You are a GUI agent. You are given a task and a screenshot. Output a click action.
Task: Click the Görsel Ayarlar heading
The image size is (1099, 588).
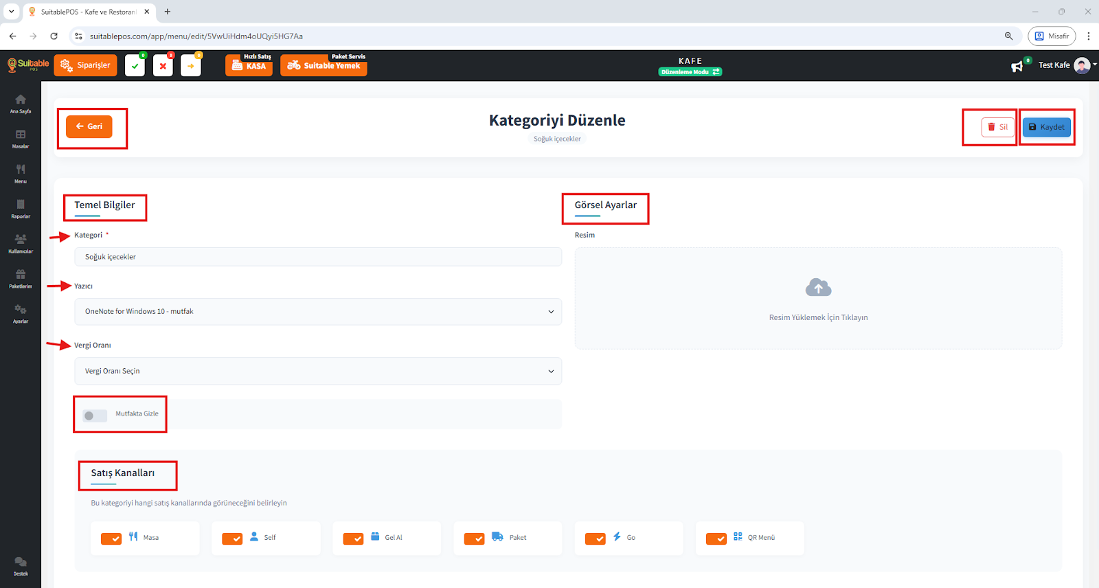606,205
